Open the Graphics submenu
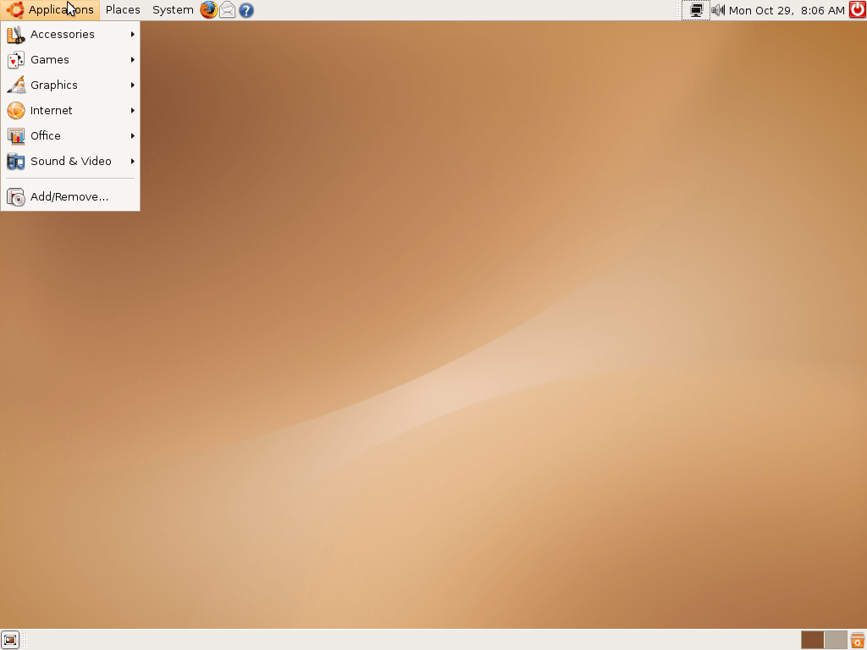 click(70, 85)
